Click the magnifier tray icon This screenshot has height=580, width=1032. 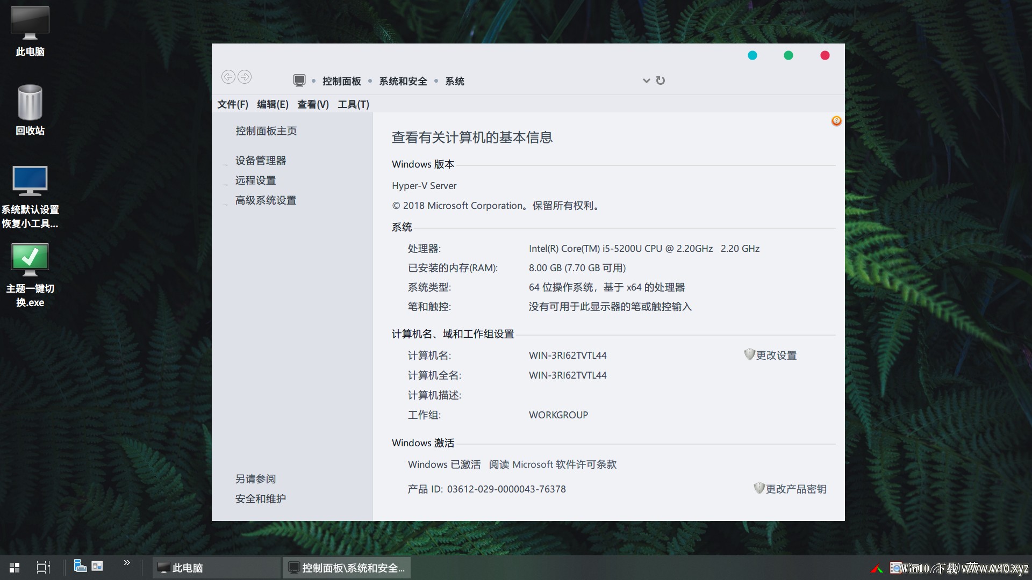tap(896, 568)
